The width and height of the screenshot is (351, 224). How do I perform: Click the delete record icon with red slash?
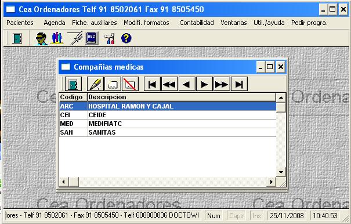[x=131, y=84]
